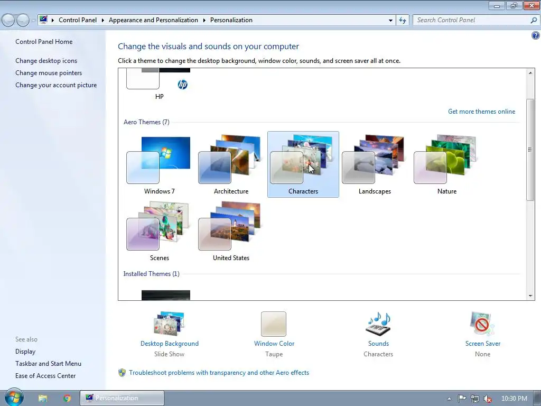
Task: Click the theme list scroll down arrow
Action: pos(530,296)
